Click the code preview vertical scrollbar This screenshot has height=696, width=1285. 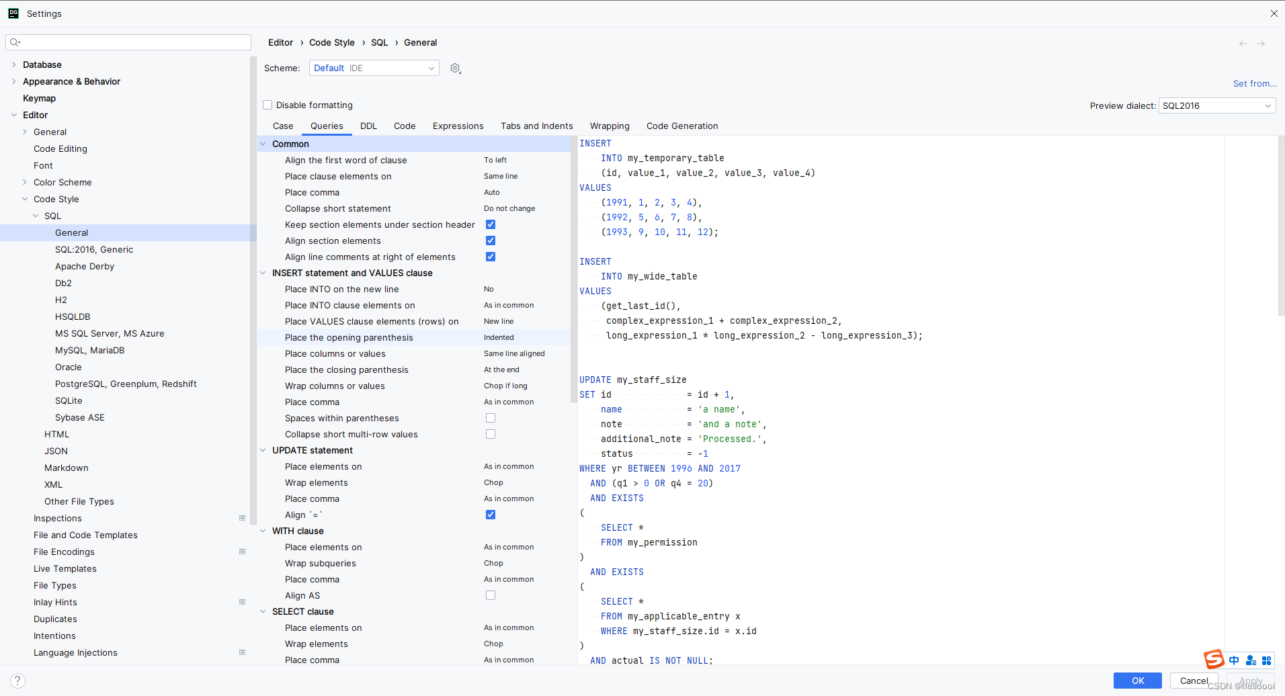1280,225
